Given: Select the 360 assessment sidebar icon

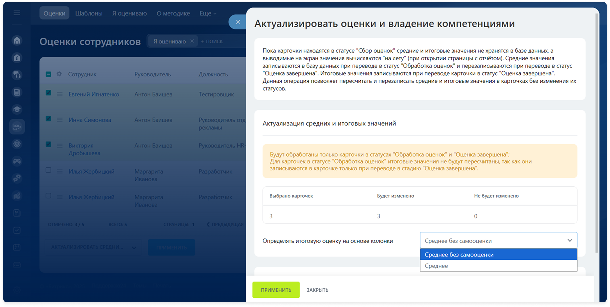Looking at the screenshot, I should point(17,127).
